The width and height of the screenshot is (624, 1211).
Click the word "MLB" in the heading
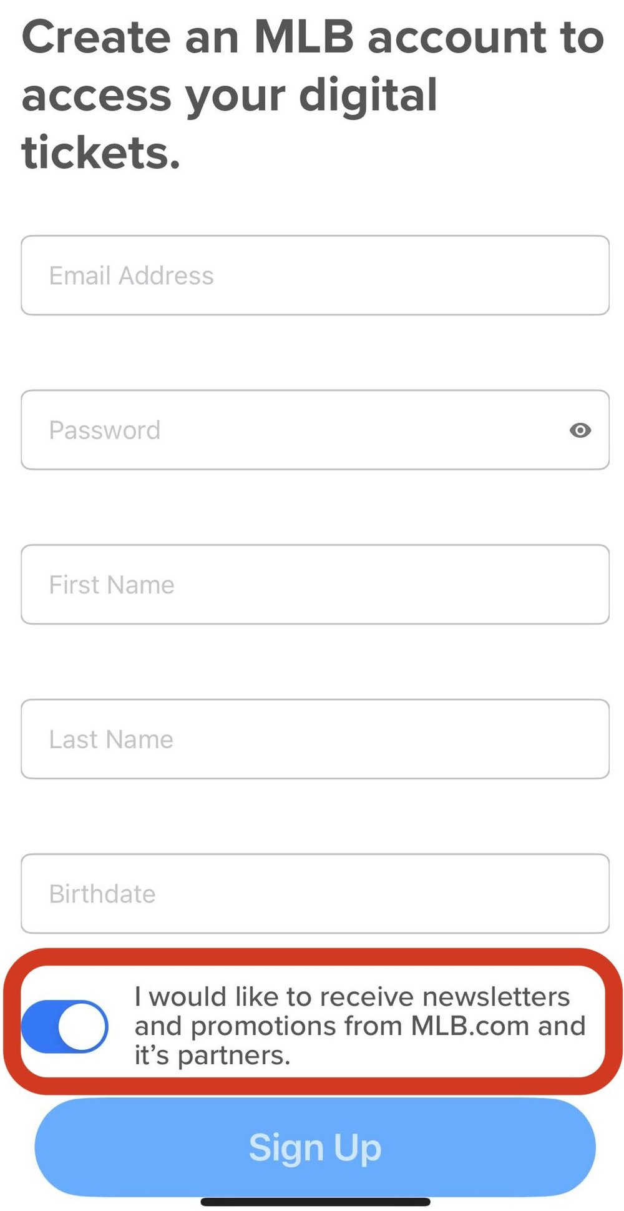click(x=304, y=37)
